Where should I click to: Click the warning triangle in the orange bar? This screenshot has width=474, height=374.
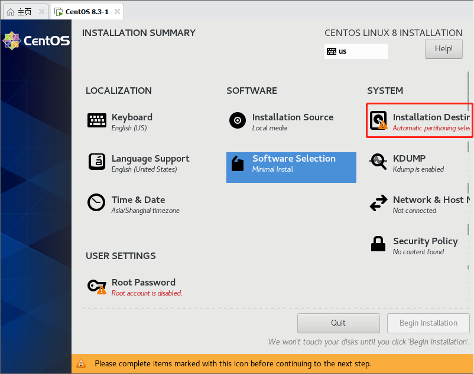point(81,363)
